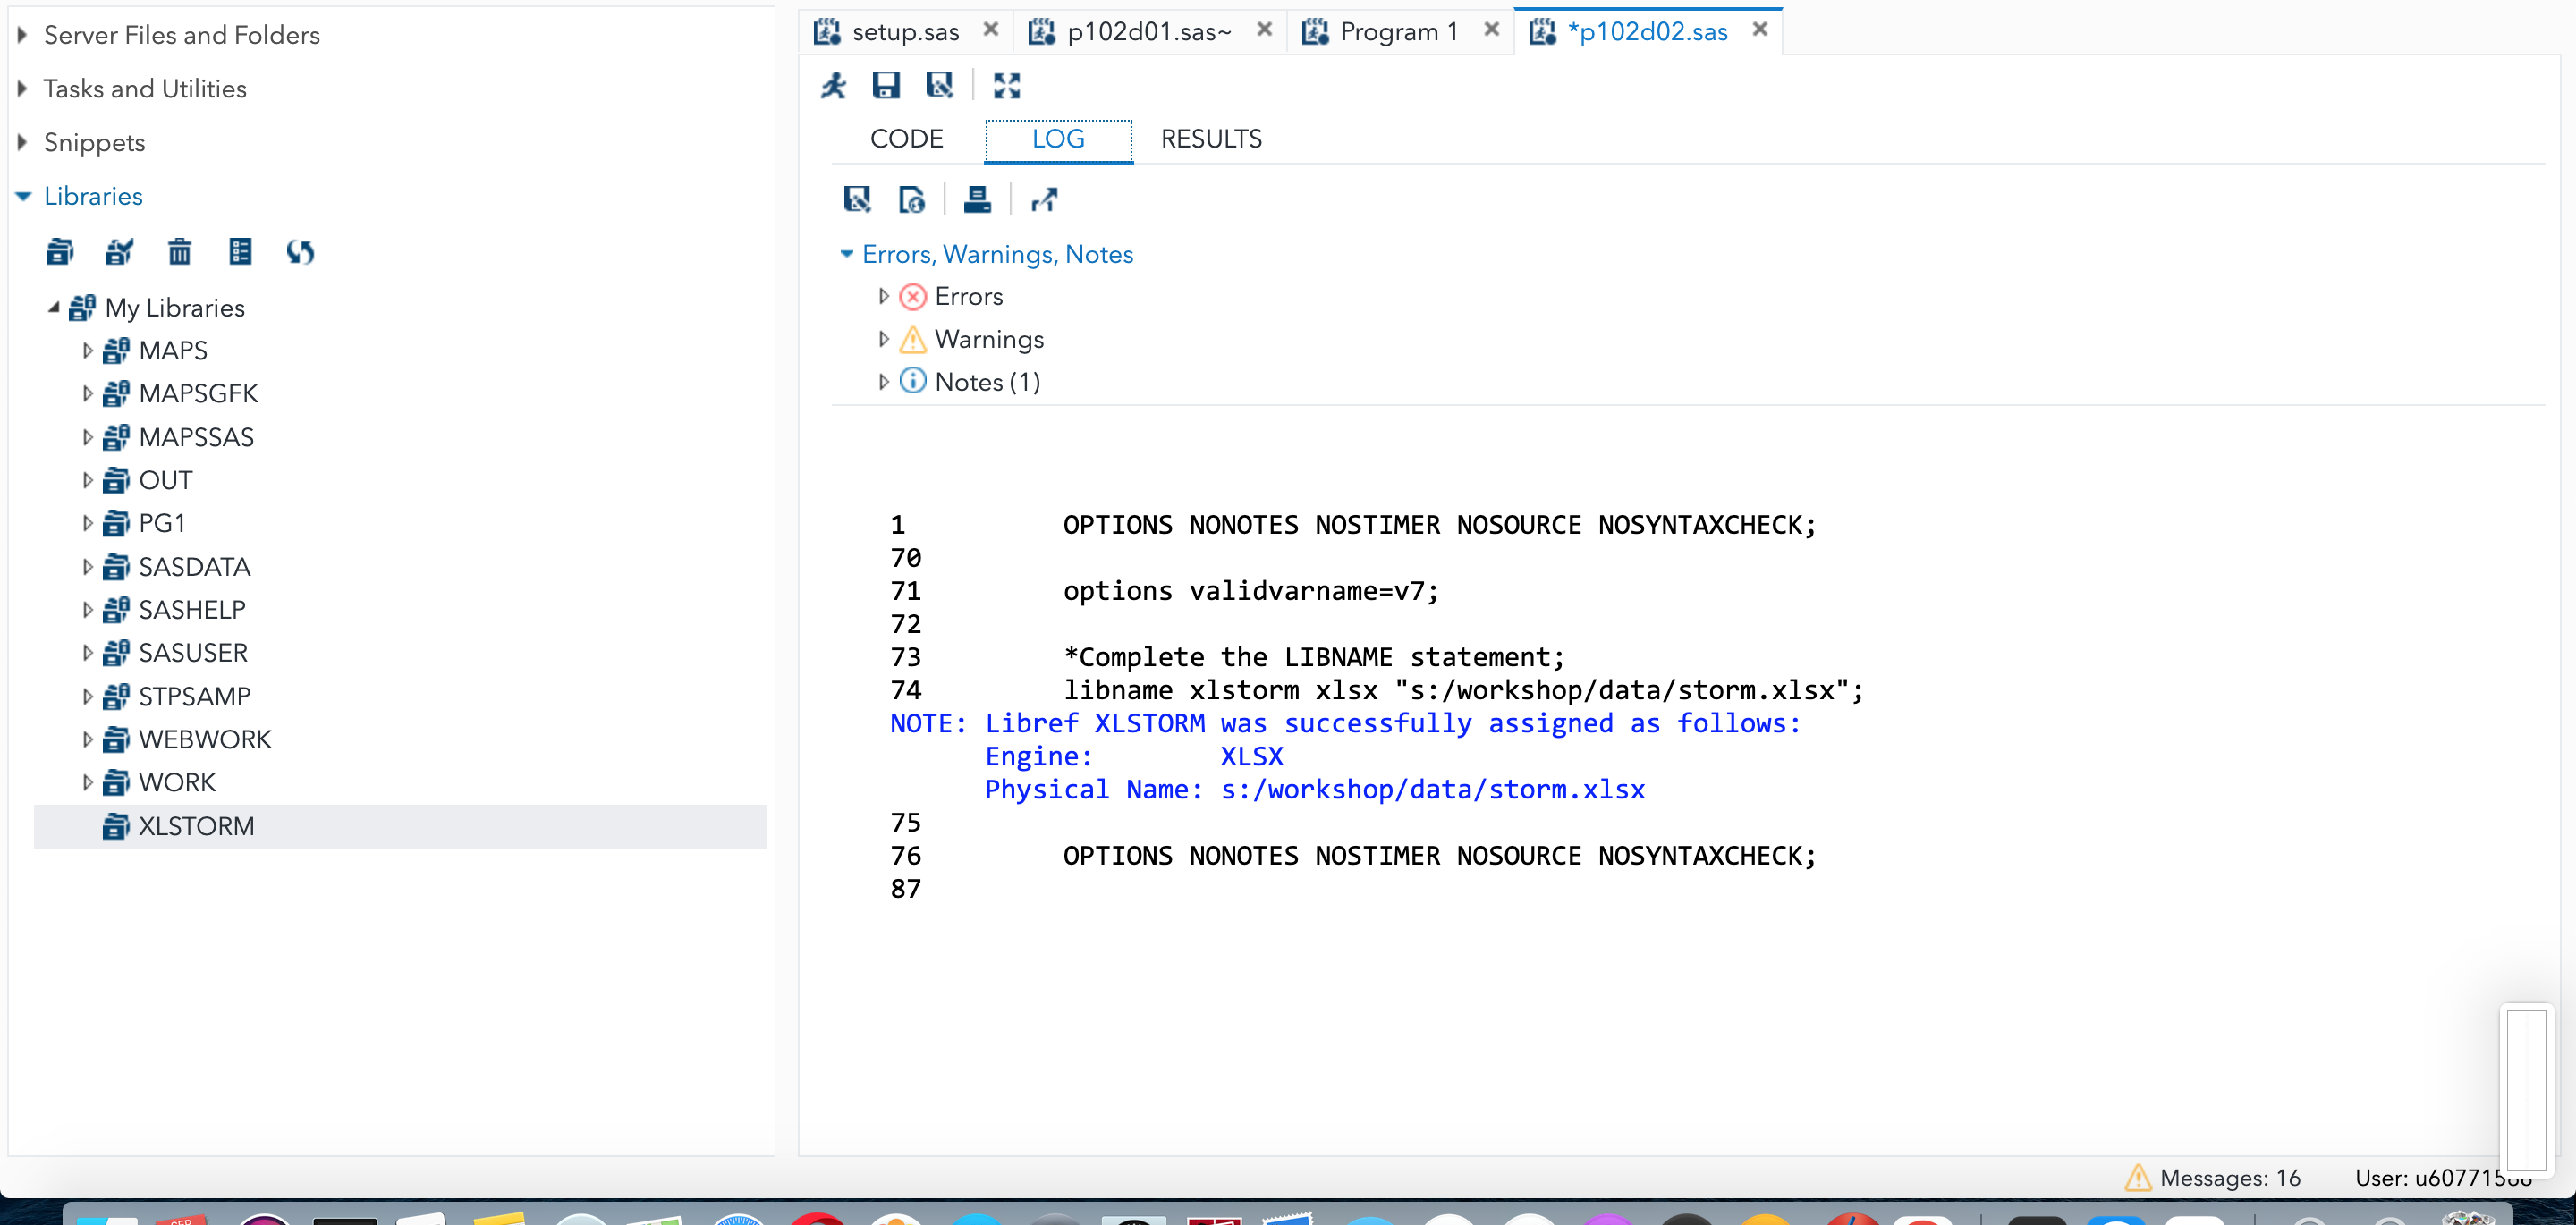This screenshot has width=2576, height=1225.
Task: Close the Program 1 tab
Action: pyautogui.click(x=1491, y=30)
